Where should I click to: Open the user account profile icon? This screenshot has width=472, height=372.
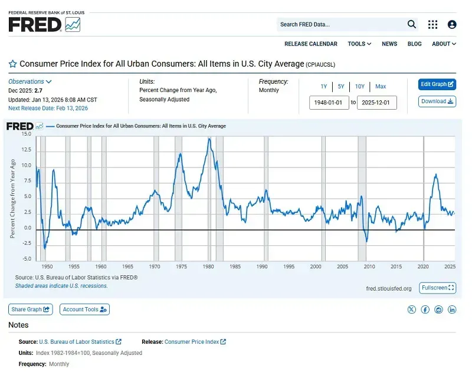point(452,24)
